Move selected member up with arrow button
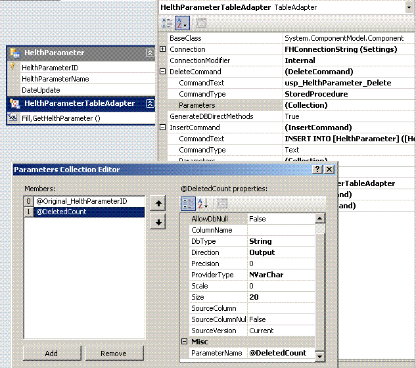The width and height of the screenshot is (416, 368). point(158,204)
